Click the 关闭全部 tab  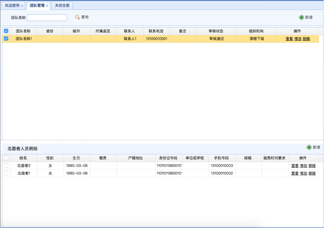(62, 6)
